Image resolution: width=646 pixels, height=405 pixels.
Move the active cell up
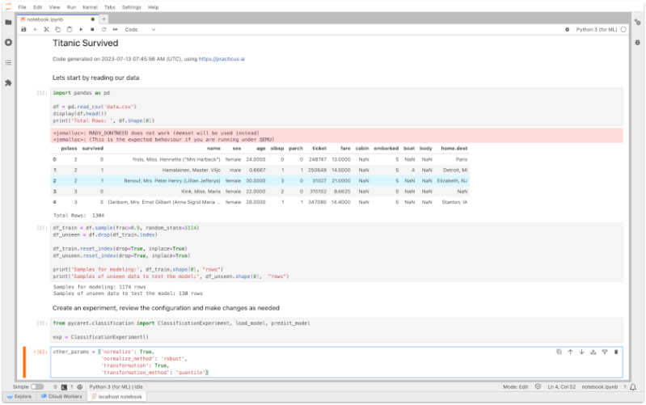click(x=571, y=352)
